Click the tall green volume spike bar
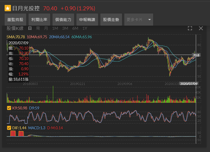Image resolution: width=210 pixels, height=152 pixels. (53, 94)
